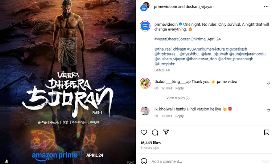Open comment bubble icon below post
Viewport: 272px width, 164px height.
click(155, 133)
